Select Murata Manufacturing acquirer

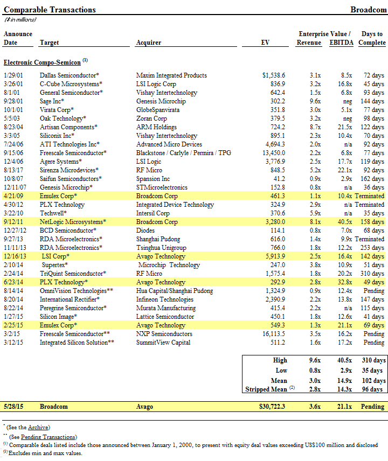(x=166, y=308)
